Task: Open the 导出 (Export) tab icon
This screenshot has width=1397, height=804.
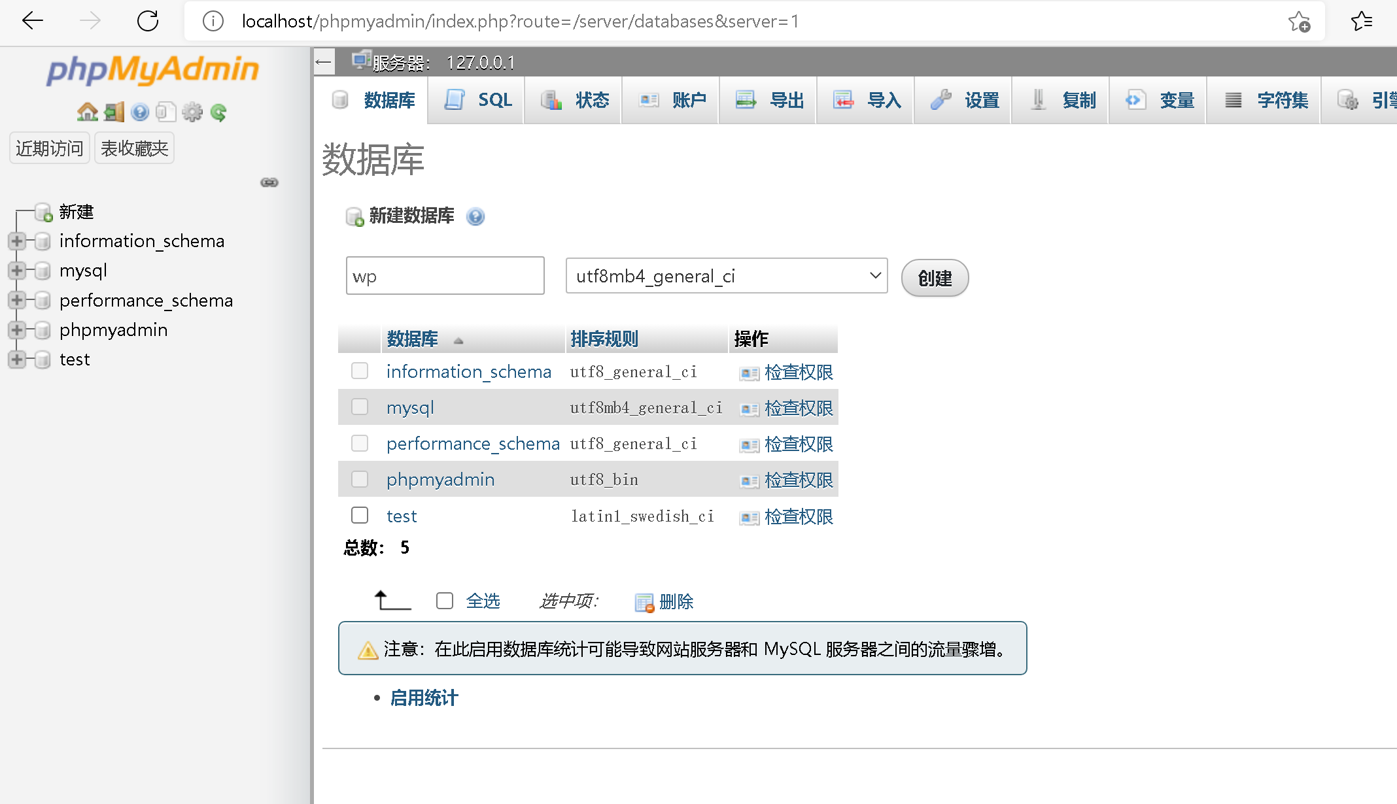Action: [746, 99]
